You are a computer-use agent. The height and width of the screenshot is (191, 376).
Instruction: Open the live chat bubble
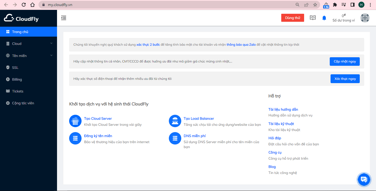pyautogui.click(x=364, y=180)
